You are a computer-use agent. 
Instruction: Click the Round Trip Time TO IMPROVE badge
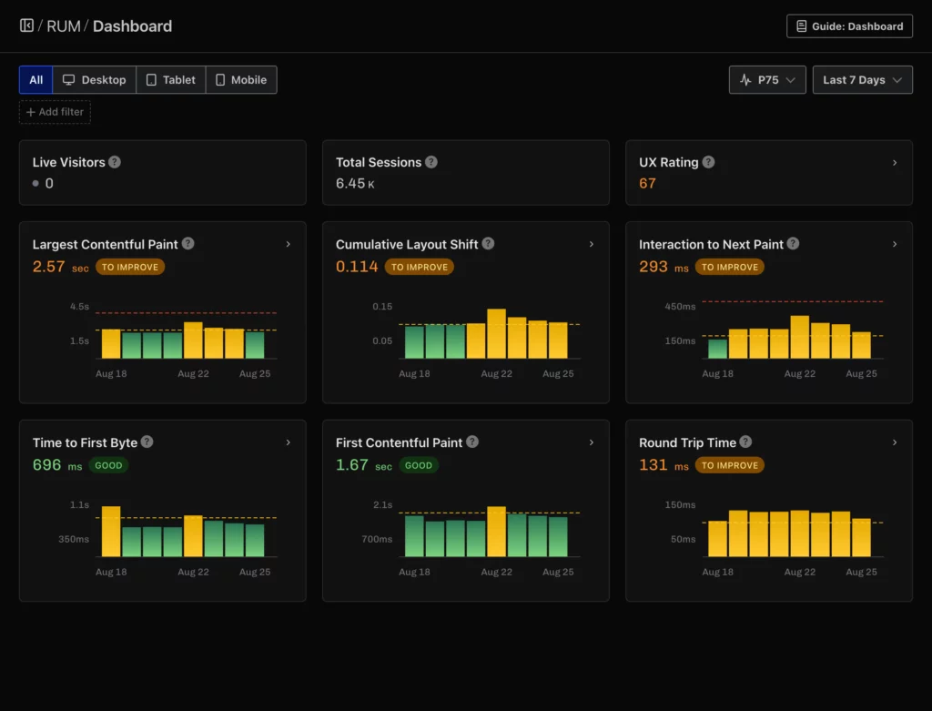(730, 465)
